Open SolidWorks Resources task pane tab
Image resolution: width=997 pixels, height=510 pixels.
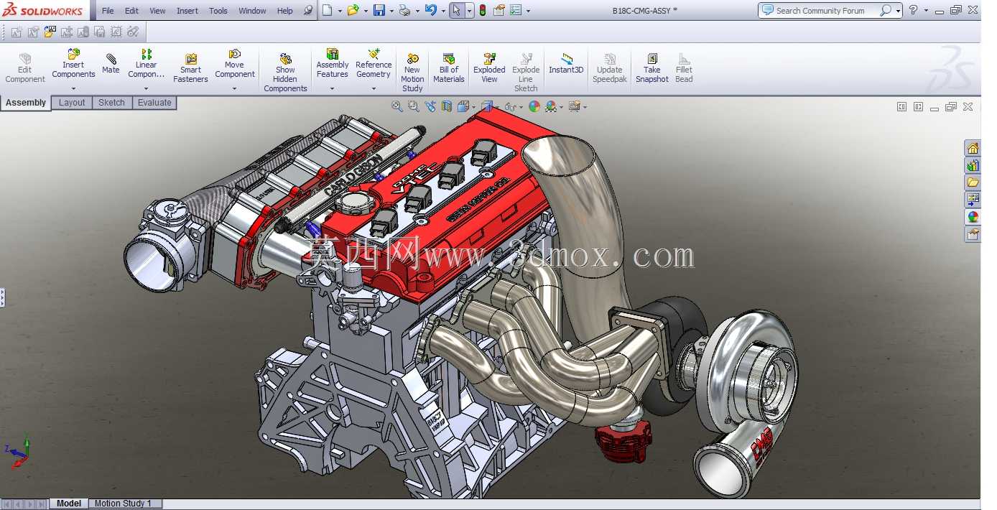pyautogui.click(x=973, y=148)
